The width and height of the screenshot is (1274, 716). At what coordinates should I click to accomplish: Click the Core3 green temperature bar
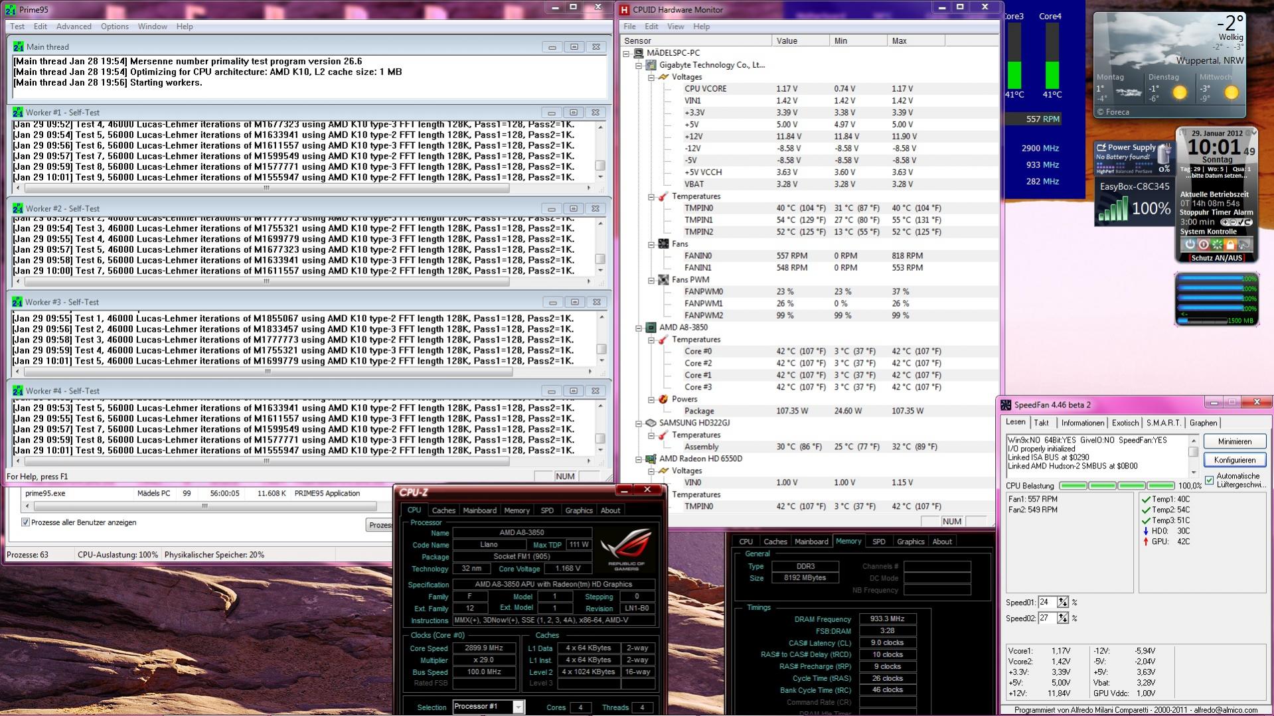point(1014,75)
